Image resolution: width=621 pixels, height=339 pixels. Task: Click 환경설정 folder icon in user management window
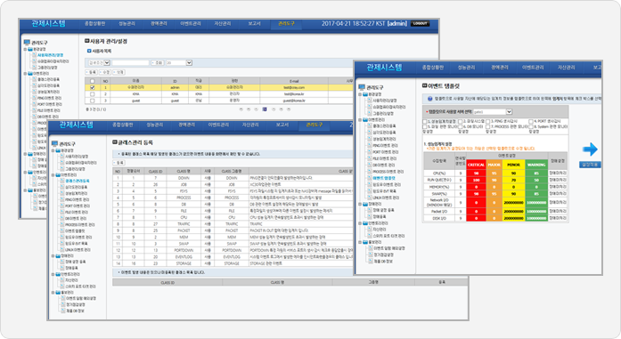coord(30,49)
